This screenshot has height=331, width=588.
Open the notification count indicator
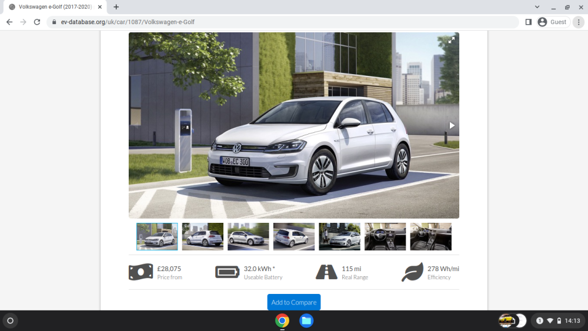click(x=540, y=321)
